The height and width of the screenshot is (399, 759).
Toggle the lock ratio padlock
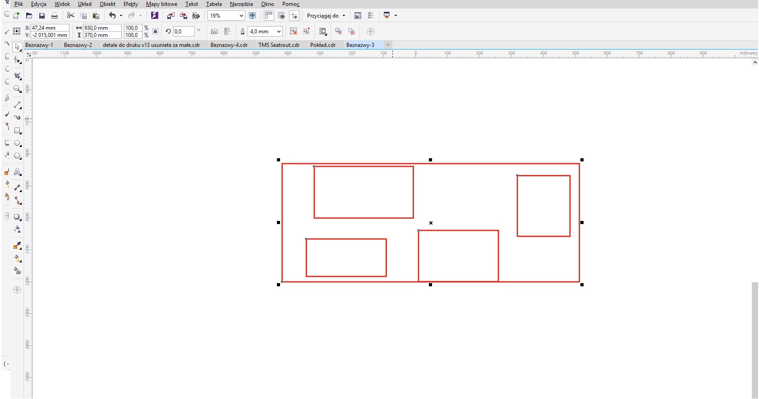156,32
